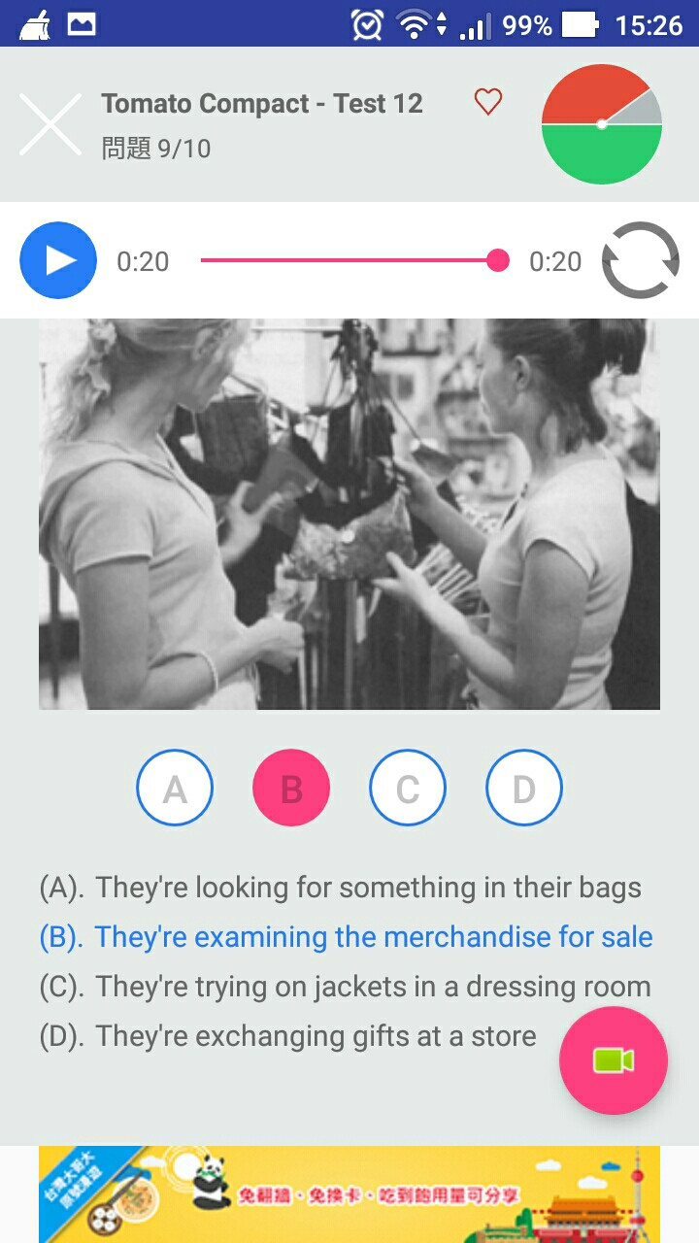Tap the circular replay arrows icon
The width and height of the screenshot is (699, 1243).
point(641,260)
